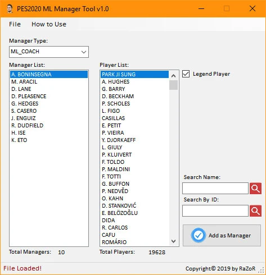The image size is (266, 275).
Task: Click the red search icon beside Search By ID
Action: click(x=255, y=211)
